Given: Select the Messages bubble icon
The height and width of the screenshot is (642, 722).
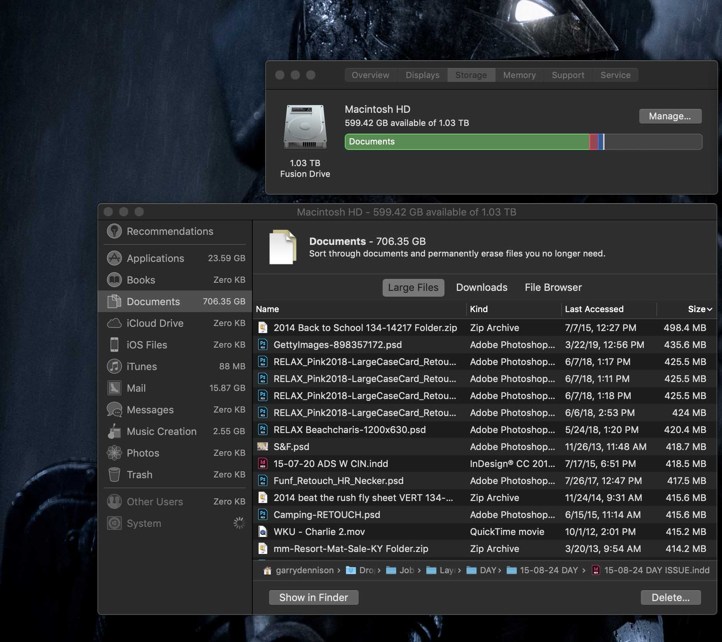Looking at the screenshot, I should tap(114, 409).
